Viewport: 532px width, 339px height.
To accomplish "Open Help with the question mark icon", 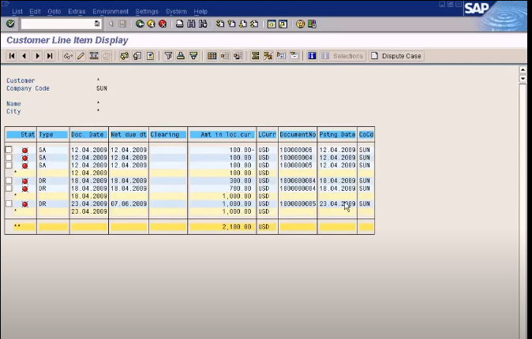I will [300, 24].
